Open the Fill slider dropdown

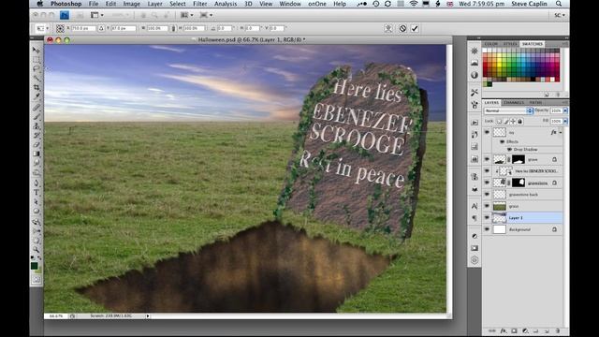pos(565,121)
